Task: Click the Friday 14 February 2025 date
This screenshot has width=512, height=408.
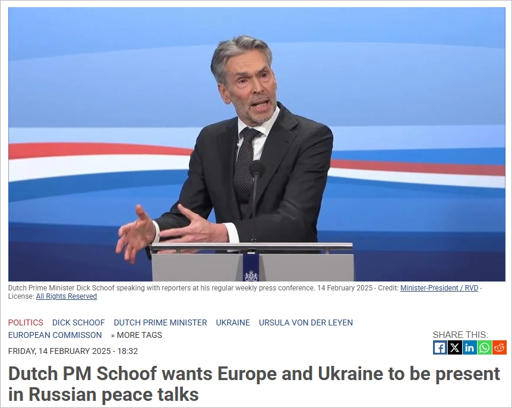Action: pyautogui.click(x=73, y=351)
